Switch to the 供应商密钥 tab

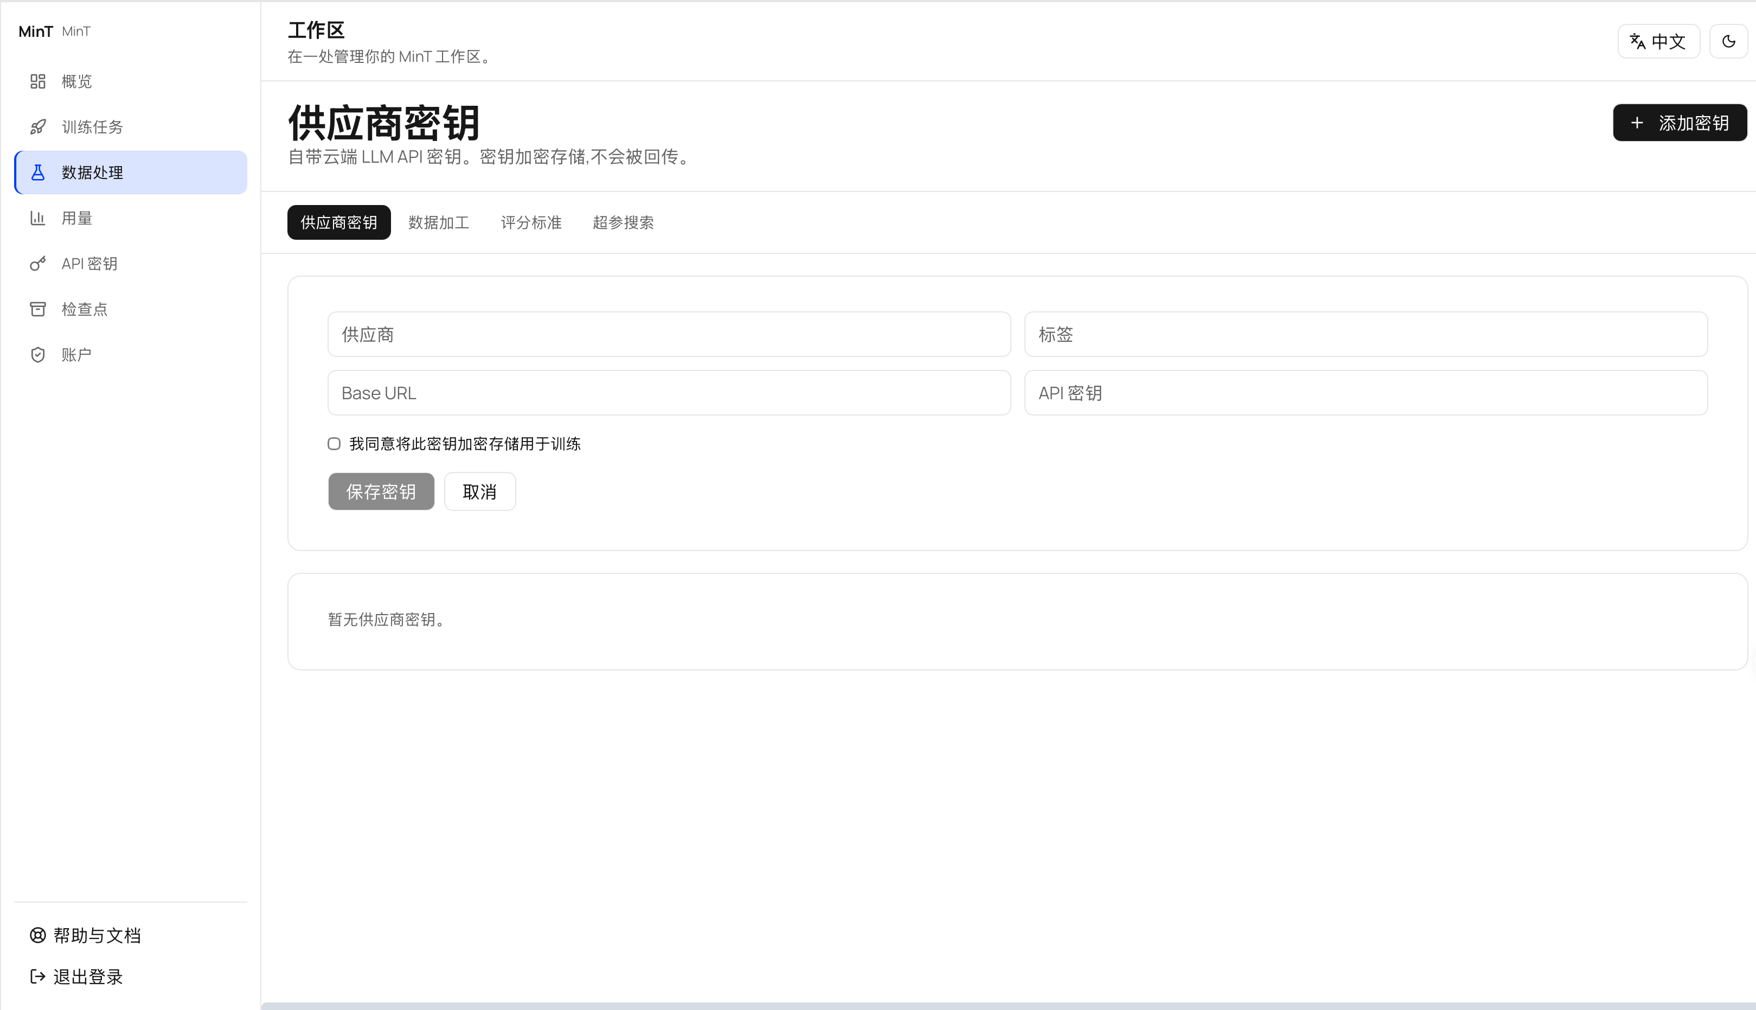pos(338,222)
